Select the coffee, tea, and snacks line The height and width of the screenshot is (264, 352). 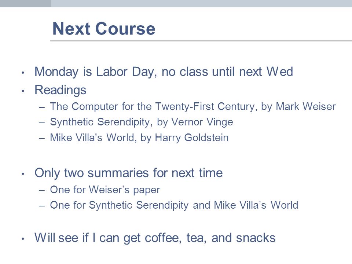pyautogui.click(x=155, y=238)
